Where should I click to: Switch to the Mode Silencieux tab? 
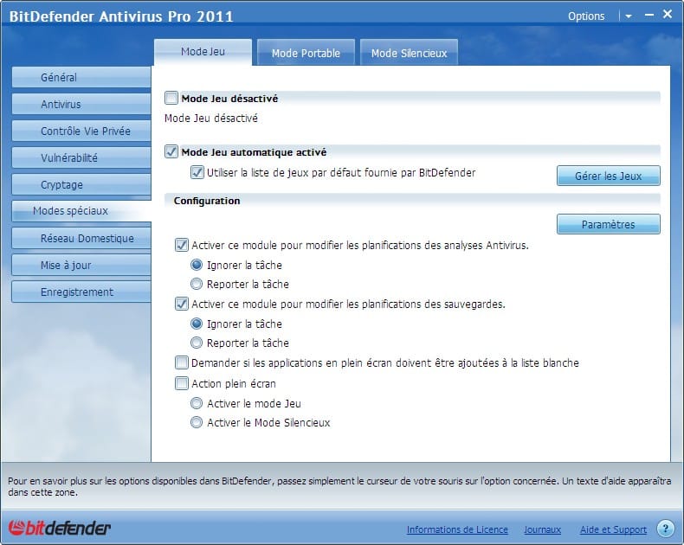pyautogui.click(x=409, y=53)
